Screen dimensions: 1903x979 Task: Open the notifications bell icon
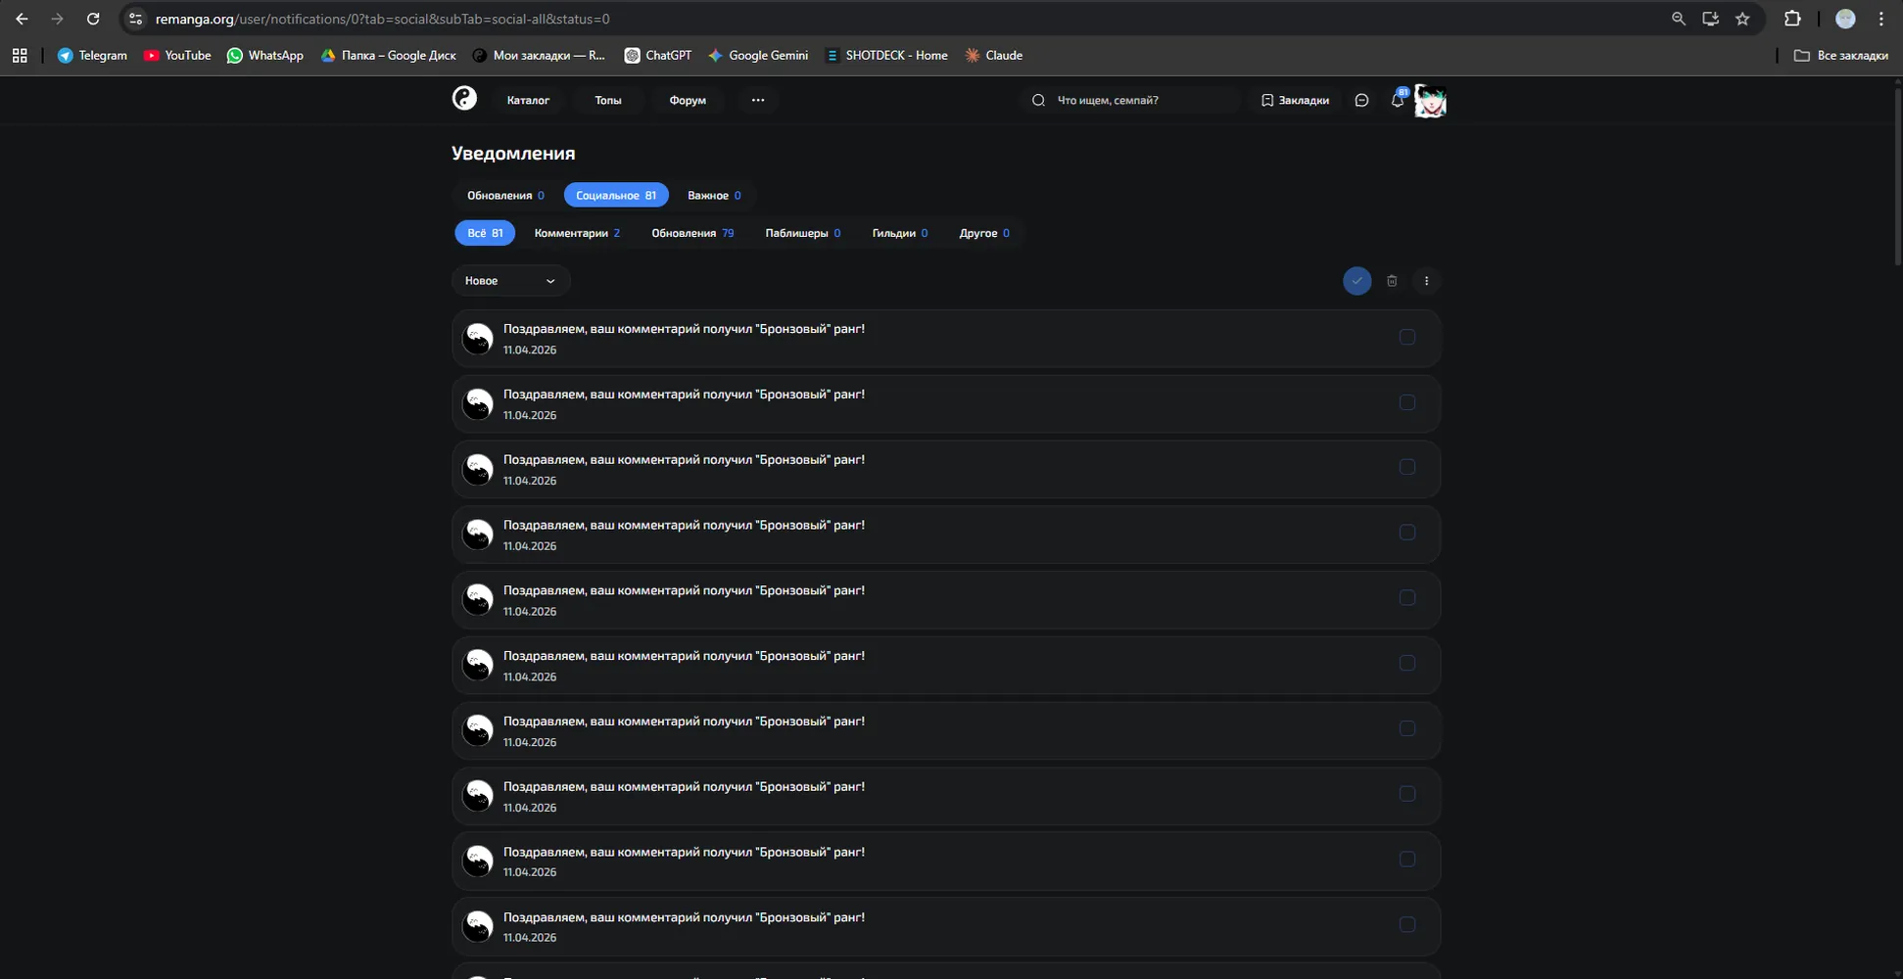(x=1398, y=100)
